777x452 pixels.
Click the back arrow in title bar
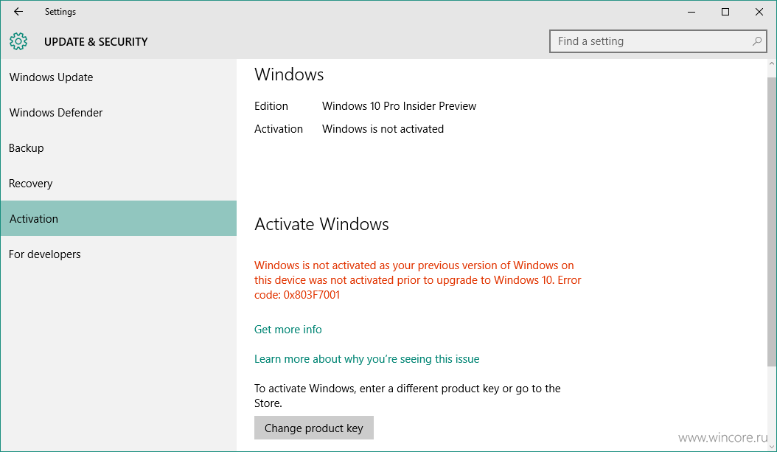[x=18, y=11]
